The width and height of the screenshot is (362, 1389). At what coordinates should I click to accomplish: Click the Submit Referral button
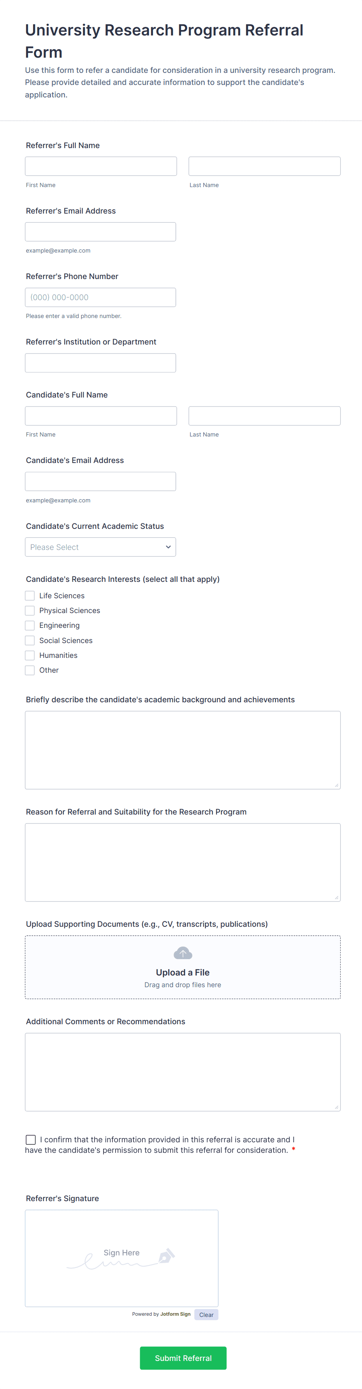pos(183,1358)
